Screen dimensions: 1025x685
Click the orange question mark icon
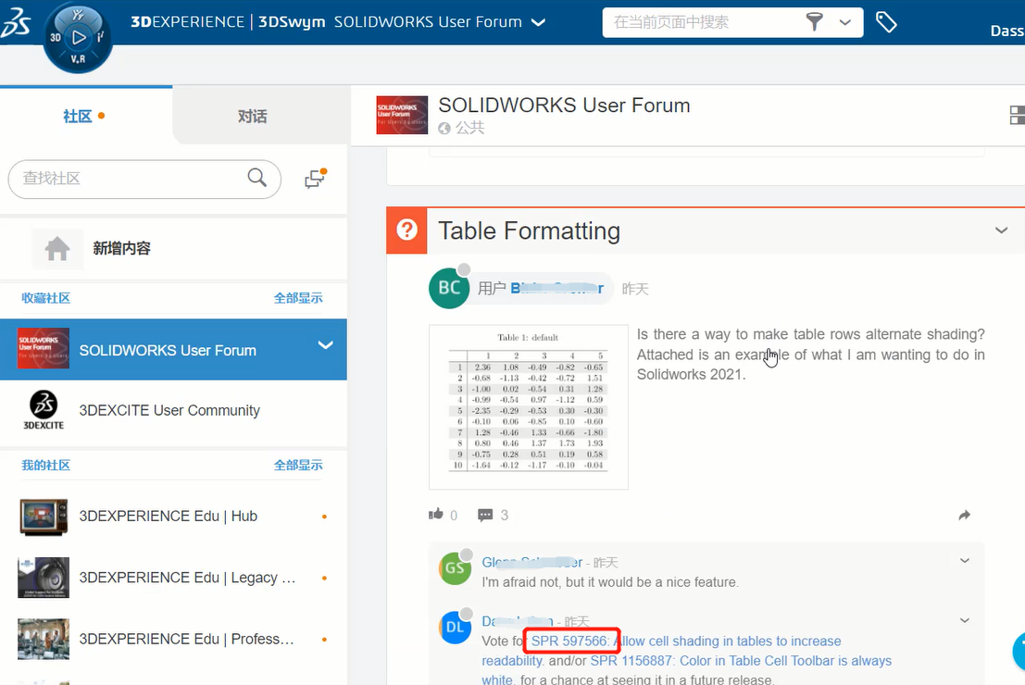click(x=406, y=230)
